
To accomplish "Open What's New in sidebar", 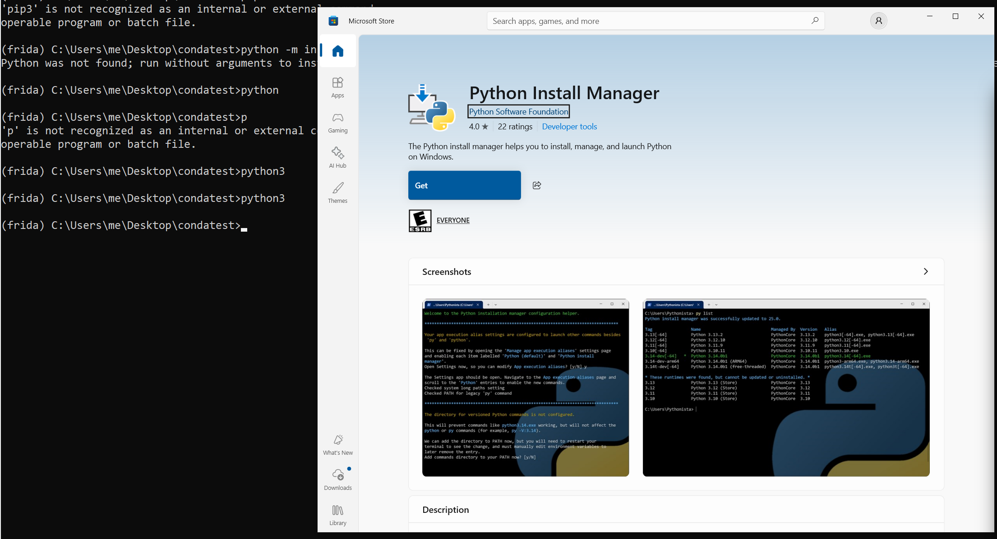I will click(337, 445).
